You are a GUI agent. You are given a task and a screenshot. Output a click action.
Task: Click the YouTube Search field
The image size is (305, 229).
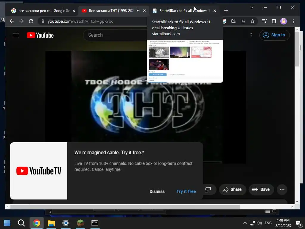(x=115, y=35)
